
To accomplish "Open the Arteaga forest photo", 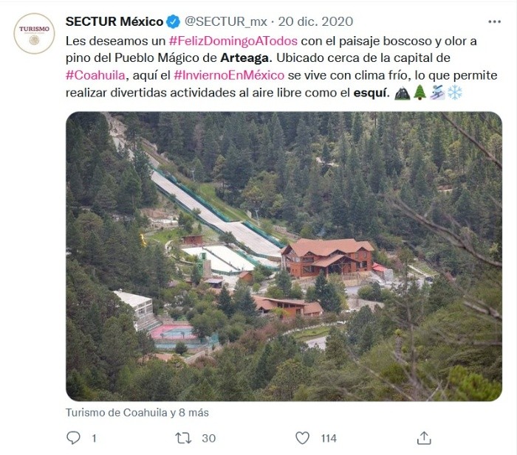I will pyautogui.click(x=284, y=256).
